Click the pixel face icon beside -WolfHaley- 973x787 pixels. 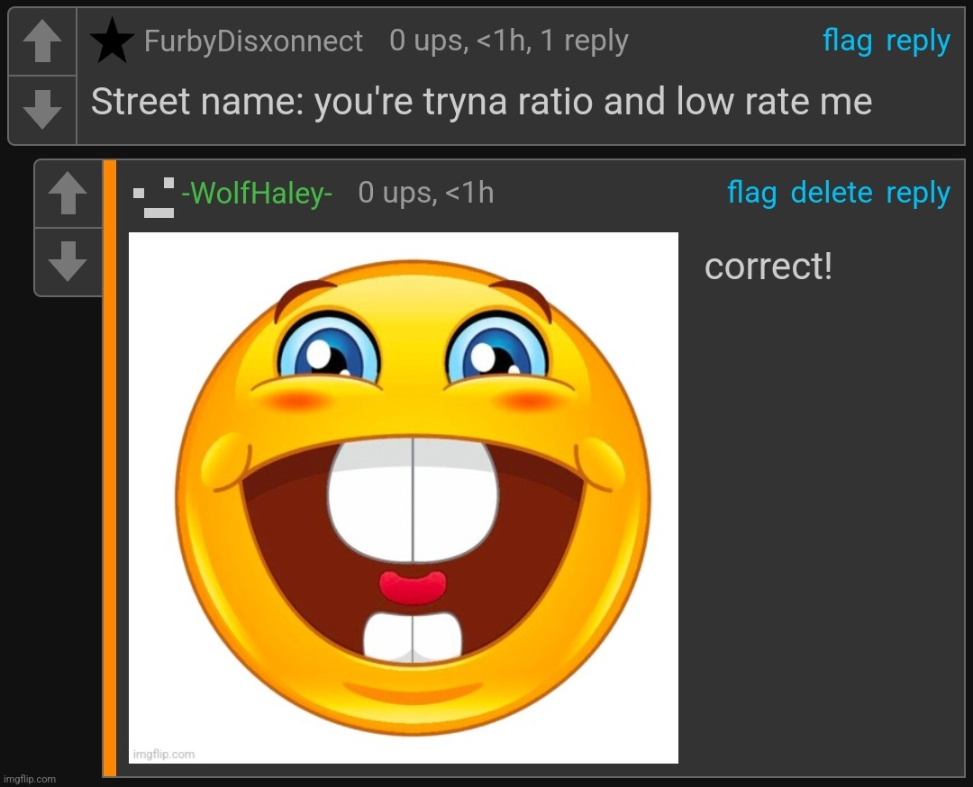154,197
